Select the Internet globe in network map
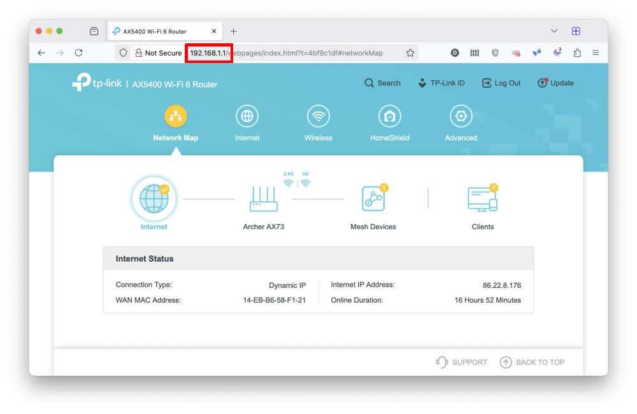 [x=154, y=199]
